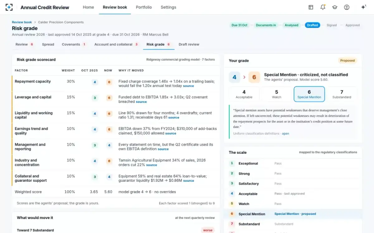Screen dimensions: 374x233
Task: Open source link for Collateral and guarantor support
Action: point(189,181)
